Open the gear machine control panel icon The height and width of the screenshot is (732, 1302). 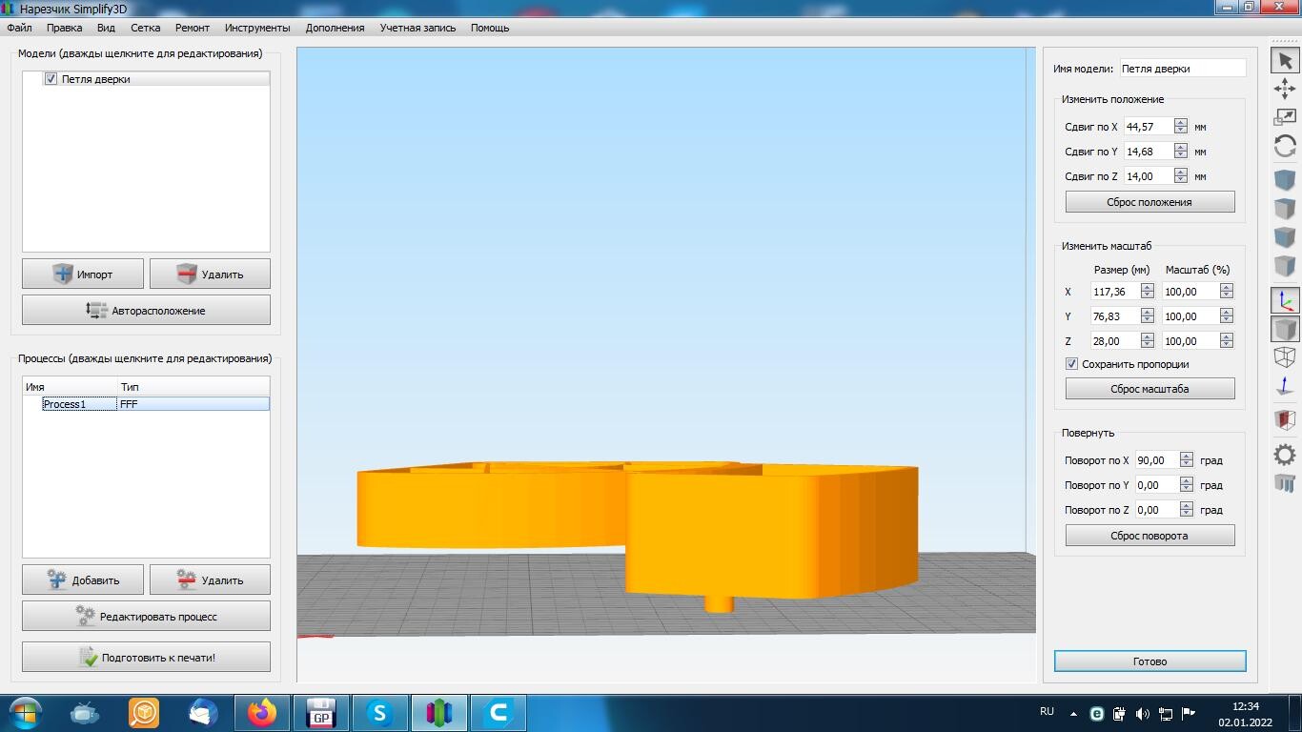coord(1285,455)
